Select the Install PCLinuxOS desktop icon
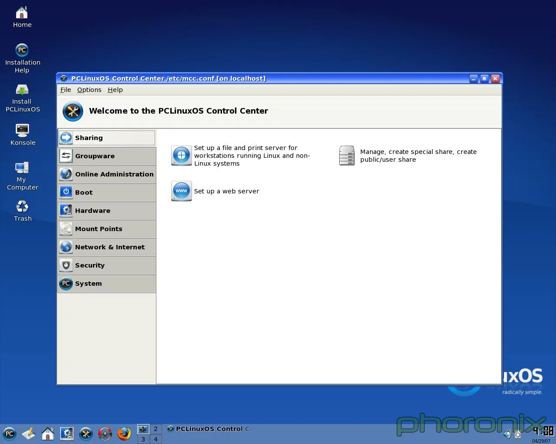This screenshot has width=556, height=444. tap(22, 98)
